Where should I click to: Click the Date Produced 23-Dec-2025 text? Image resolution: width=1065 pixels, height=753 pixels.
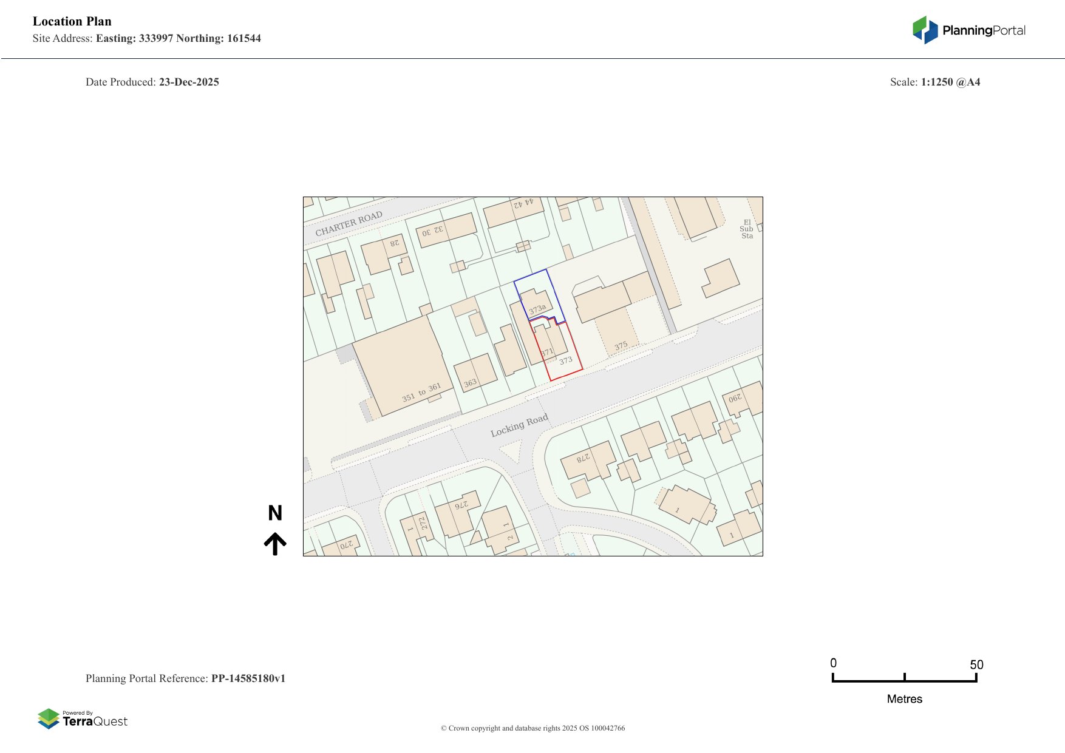pos(152,82)
